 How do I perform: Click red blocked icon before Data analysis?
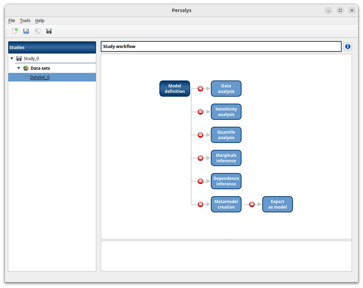click(x=200, y=89)
